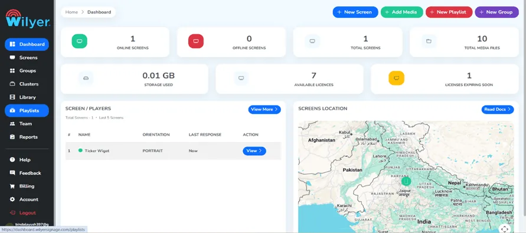
Task: Click the yellow Licenses Expiring Soon icon
Action: [397, 78]
